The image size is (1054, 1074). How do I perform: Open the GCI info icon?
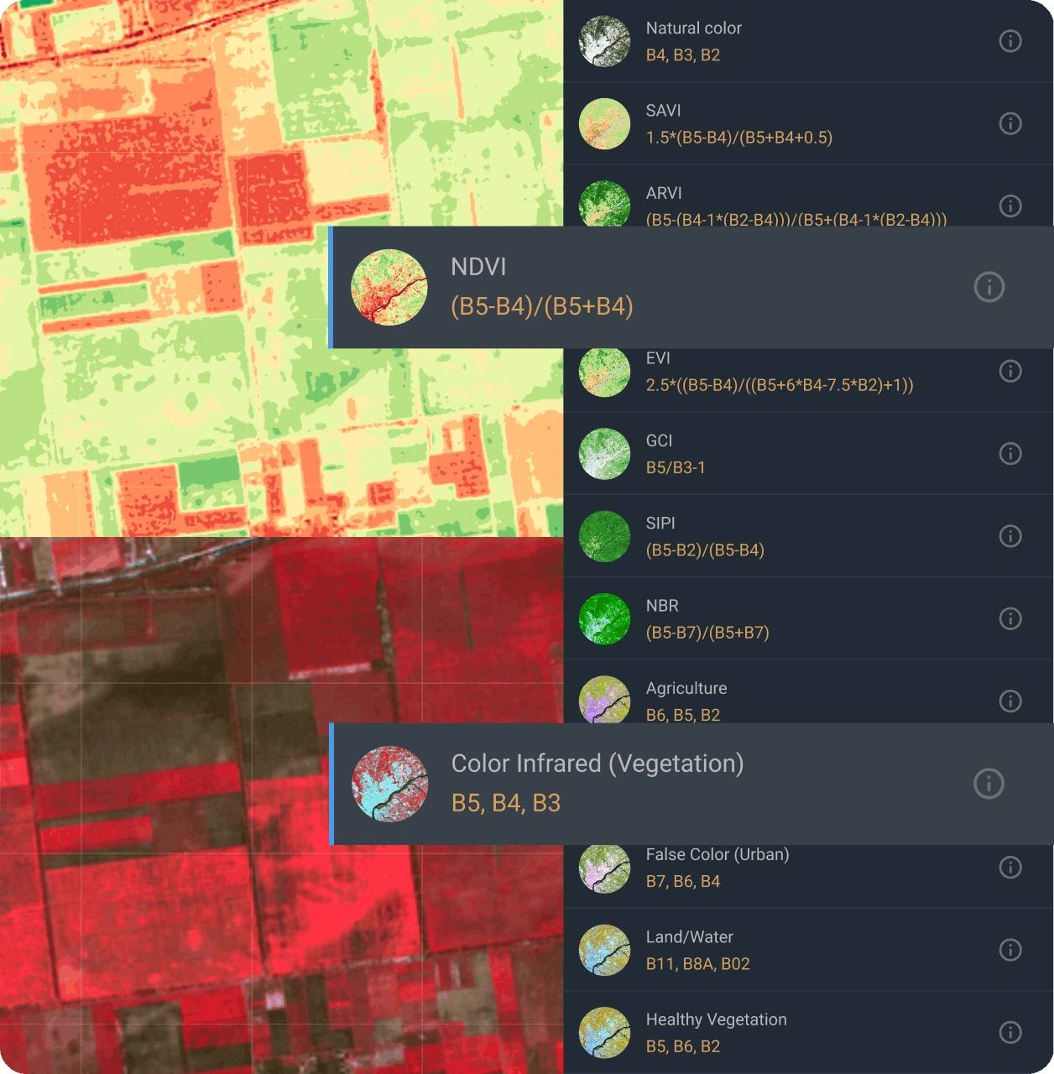point(1010,454)
